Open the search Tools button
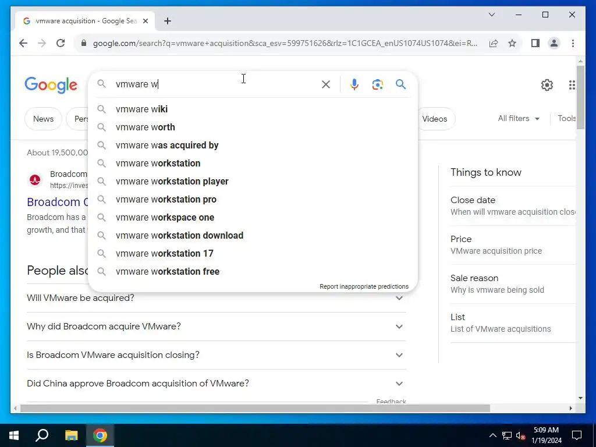Screen dimensions: 596x447 coord(566,119)
